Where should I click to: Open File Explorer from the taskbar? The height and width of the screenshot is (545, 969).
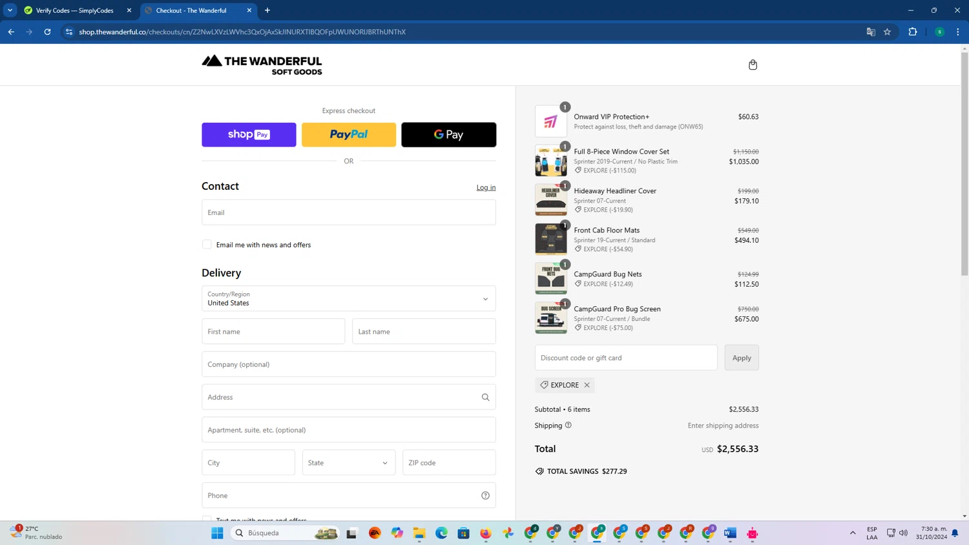(419, 533)
